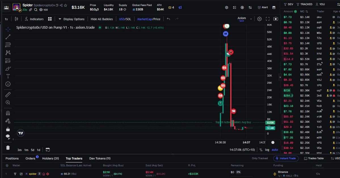Toggle log scale
Screen dimensions: 340x178
[267, 150]
